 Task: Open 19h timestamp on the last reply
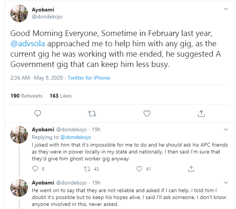(x=97, y=182)
